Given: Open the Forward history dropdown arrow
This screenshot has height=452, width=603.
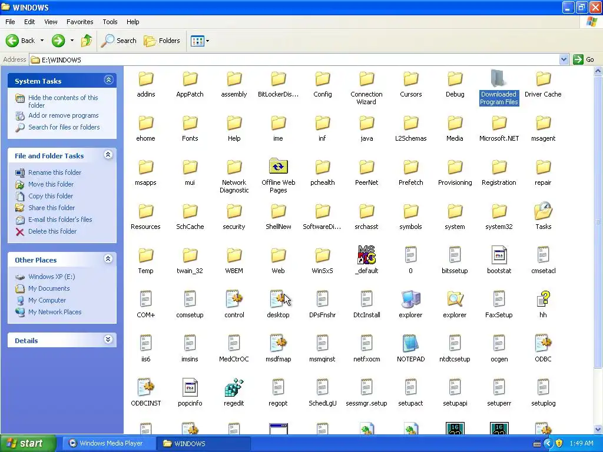Looking at the screenshot, I should tap(72, 41).
